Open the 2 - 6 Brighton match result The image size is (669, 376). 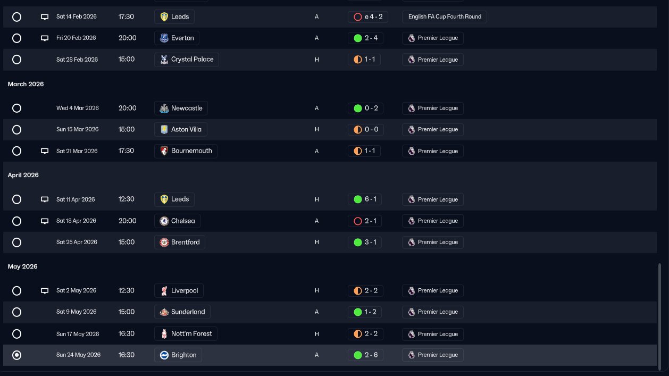365,355
